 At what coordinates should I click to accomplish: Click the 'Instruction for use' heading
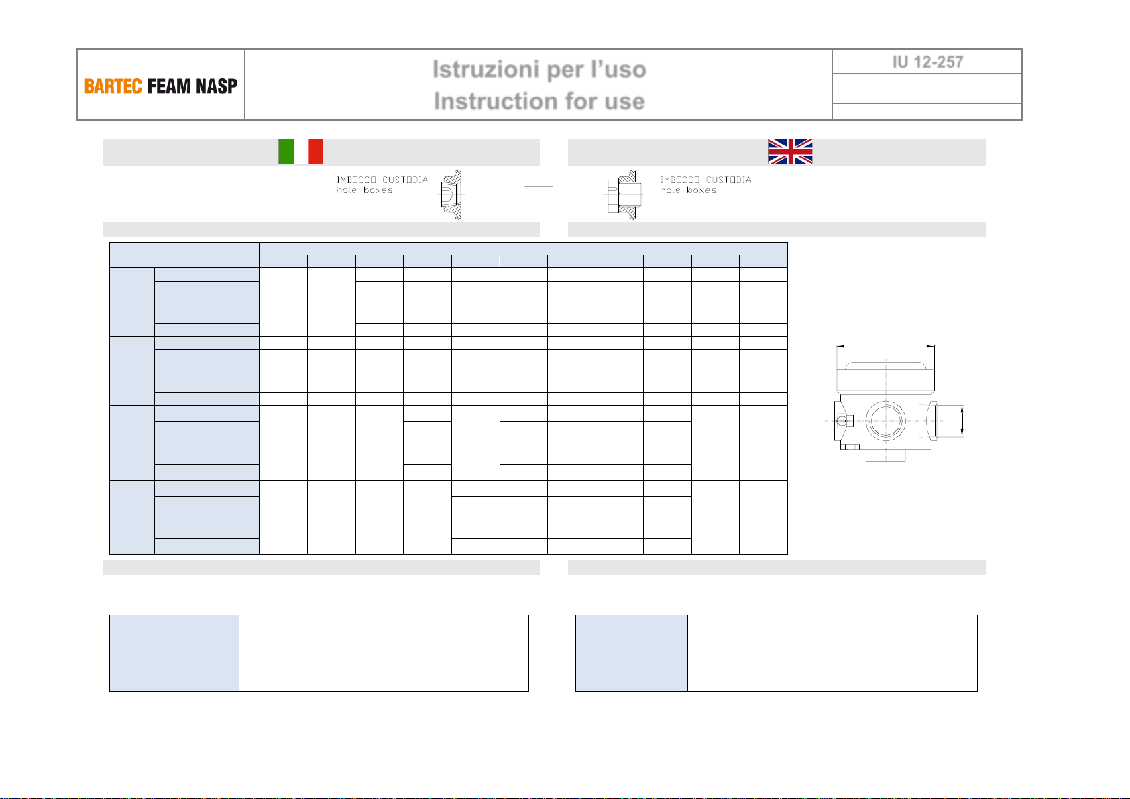click(x=539, y=101)
